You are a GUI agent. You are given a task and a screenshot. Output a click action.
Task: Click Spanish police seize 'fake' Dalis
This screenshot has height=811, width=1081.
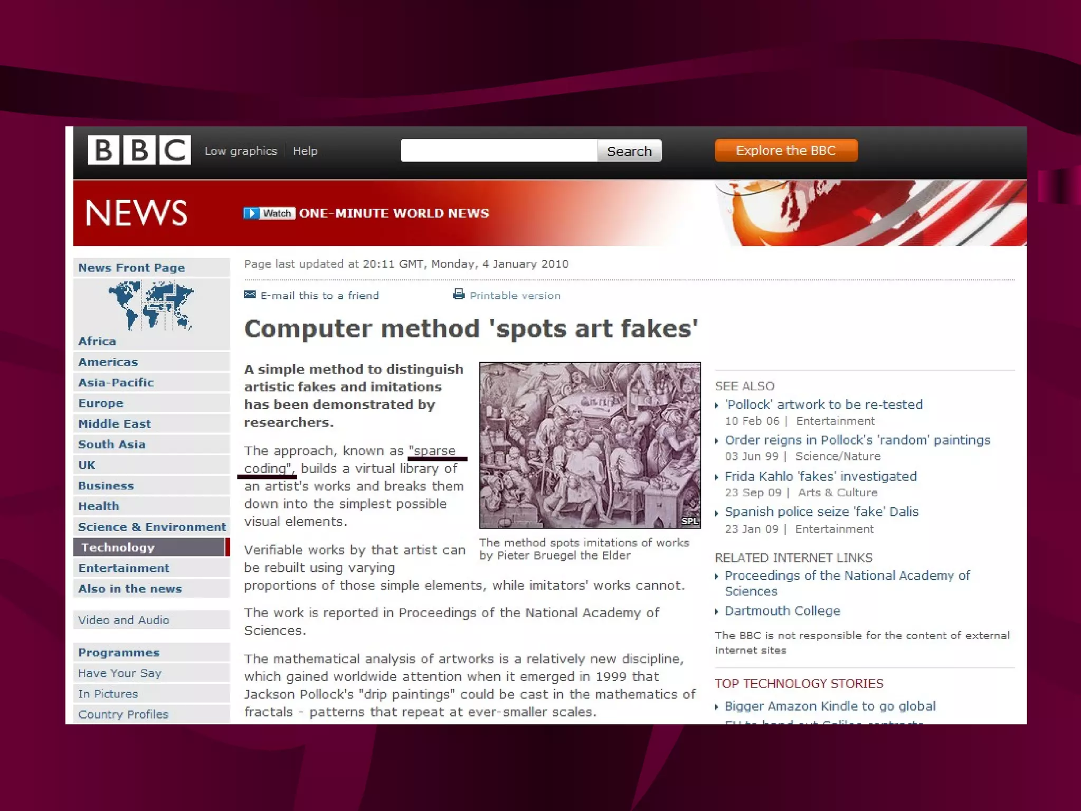pyautogui.click(x=821, y=512)
